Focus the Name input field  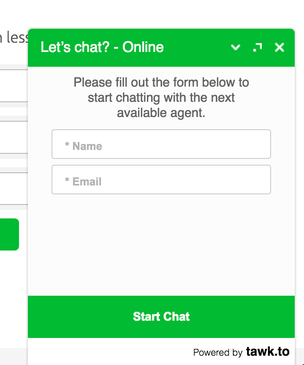[161, 144]
